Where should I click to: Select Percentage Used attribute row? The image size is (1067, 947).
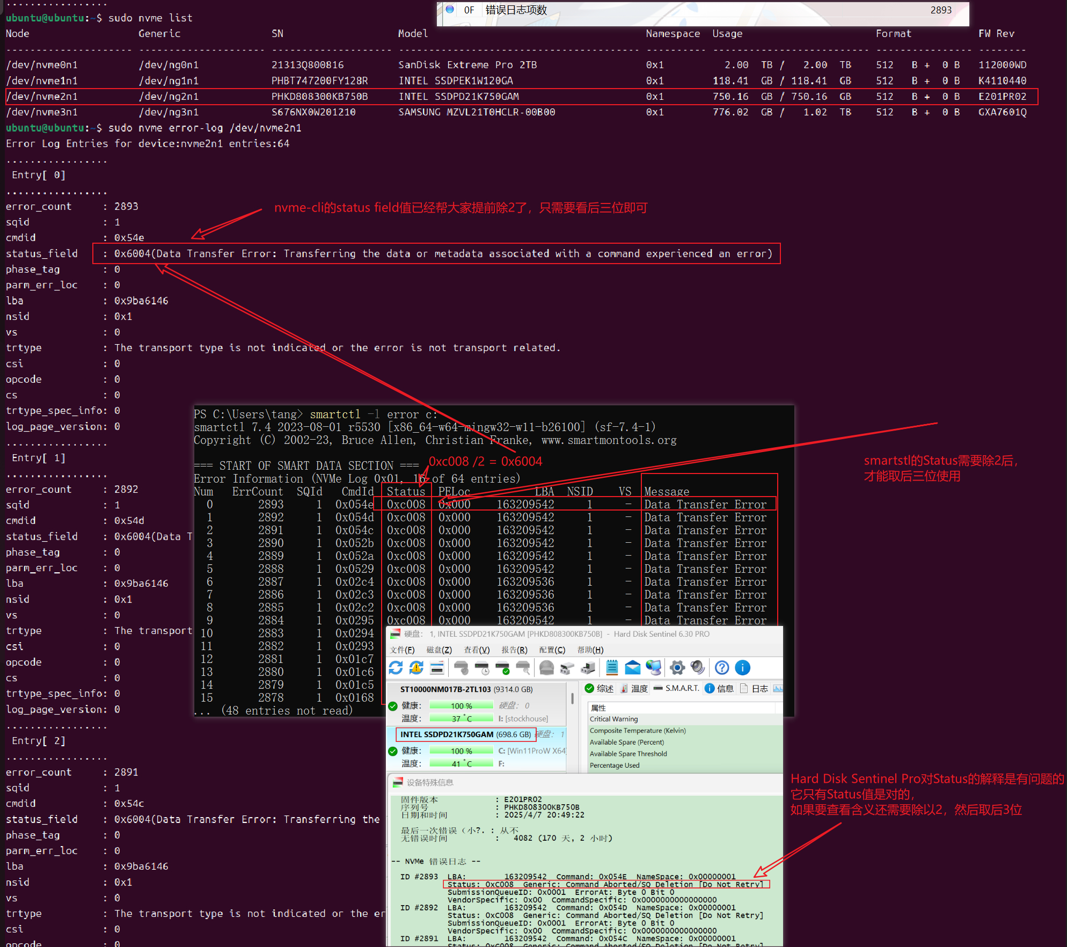(685, 766)
